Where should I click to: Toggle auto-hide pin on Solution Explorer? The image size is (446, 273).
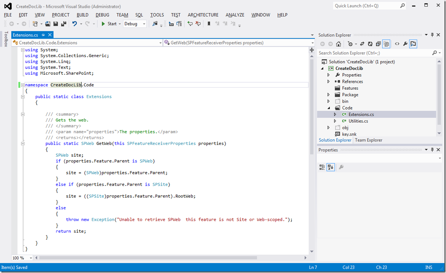pyautogui.click(x=432, y=35)
